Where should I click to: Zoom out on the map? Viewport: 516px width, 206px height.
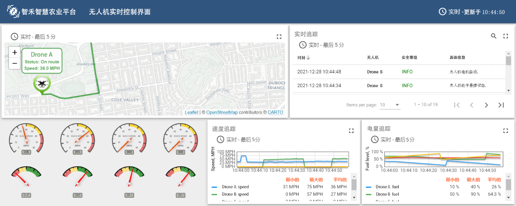[x=15, y=63]
